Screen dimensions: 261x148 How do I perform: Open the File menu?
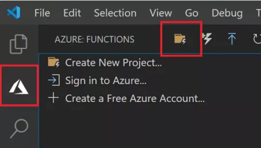point(42,13)
